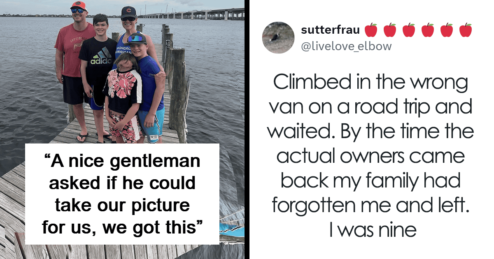The height and width of the screenshot is (259, 494).
Task: Click the first red apple emoji
Action: tap(371, 30)
